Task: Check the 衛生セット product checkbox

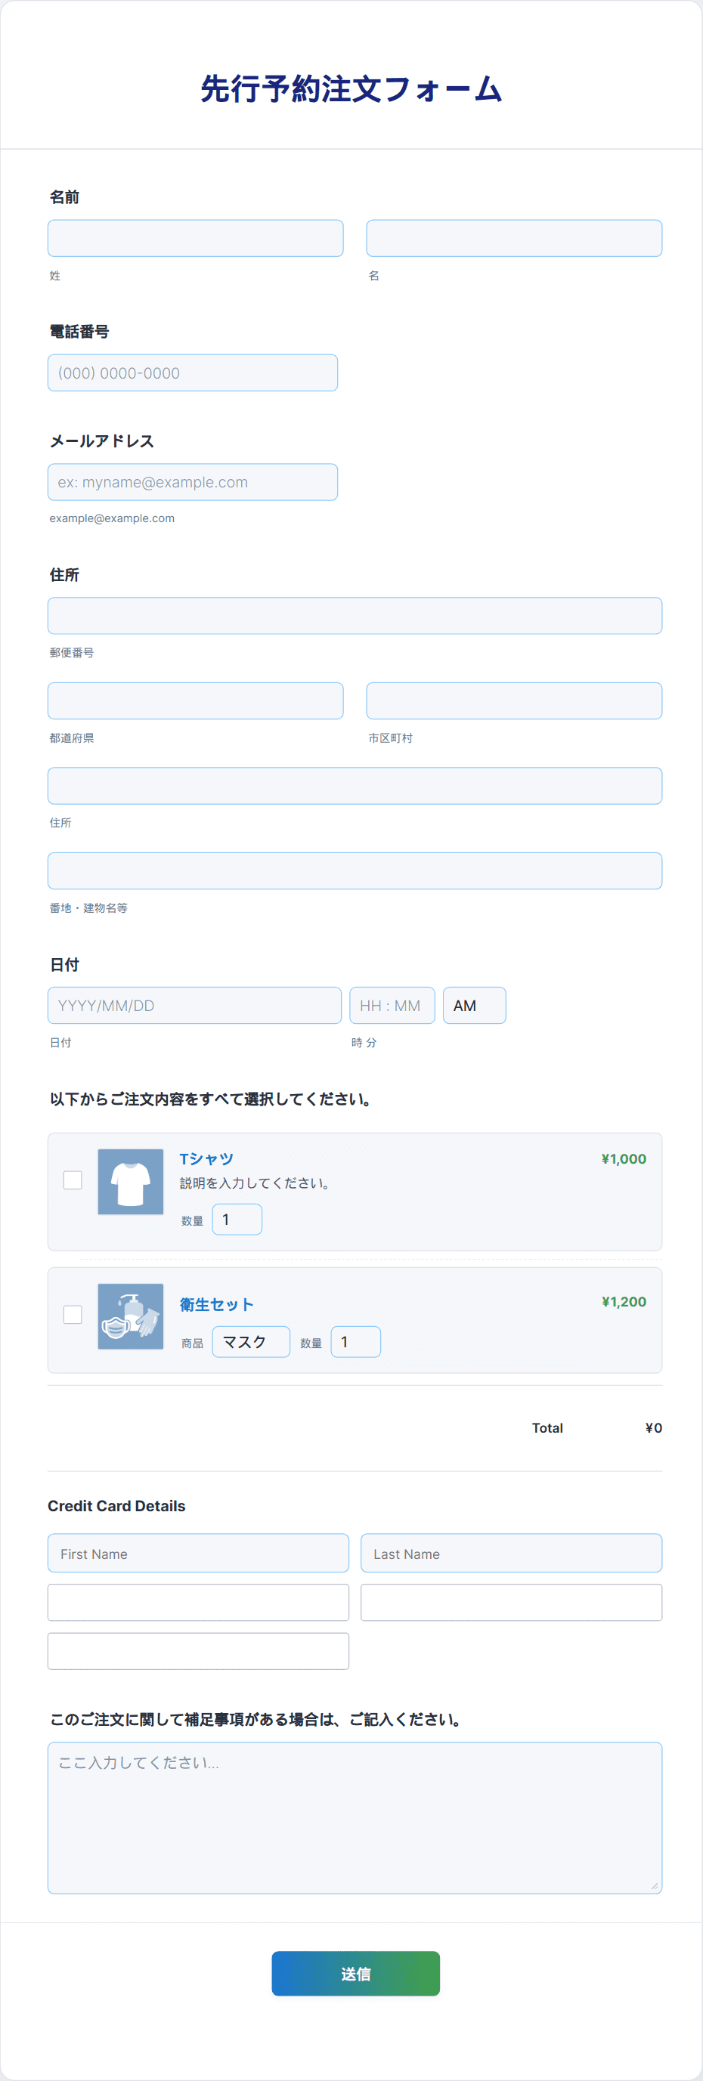Action: (73, 1314)
